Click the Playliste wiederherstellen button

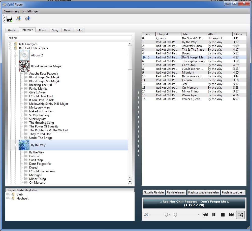point(203,192)
